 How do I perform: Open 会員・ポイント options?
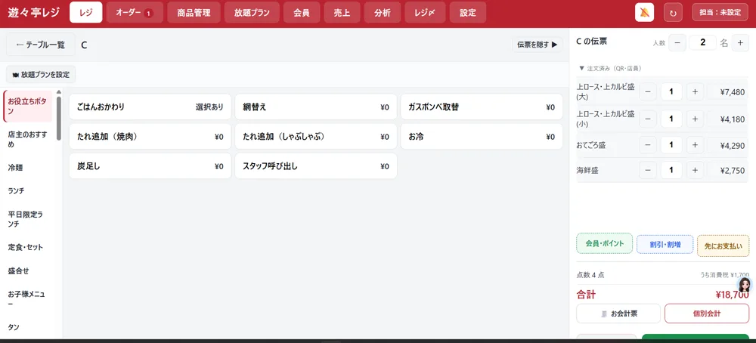605,244
